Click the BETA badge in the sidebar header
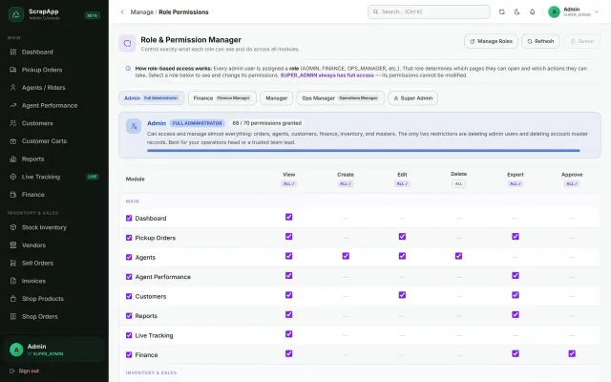Screen dimensions: 611x382 [x=92, y=15]
